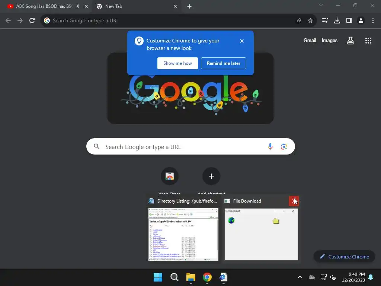Start voice search with microphone
Viewport: 381px width, 286px height.
270,147
